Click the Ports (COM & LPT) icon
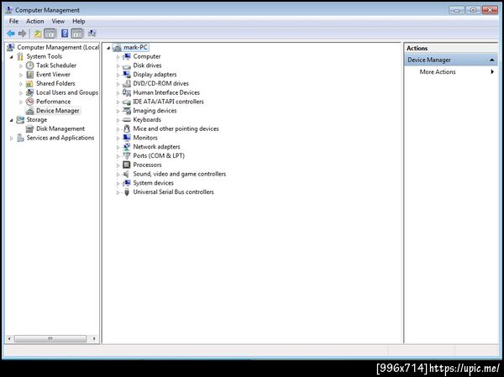 coord(127,156)
